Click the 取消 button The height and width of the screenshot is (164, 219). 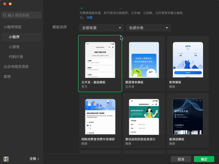point(181,159)
